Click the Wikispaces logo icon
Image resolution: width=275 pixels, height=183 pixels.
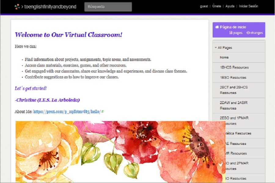17,7
